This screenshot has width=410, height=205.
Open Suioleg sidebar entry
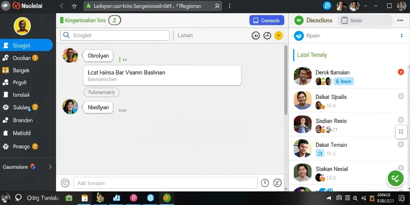pos(22,107)
